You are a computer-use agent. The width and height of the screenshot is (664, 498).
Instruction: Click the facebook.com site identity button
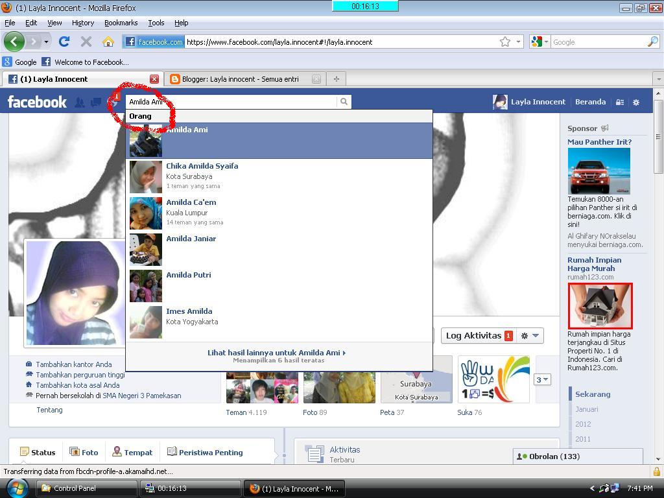[154, 41]
